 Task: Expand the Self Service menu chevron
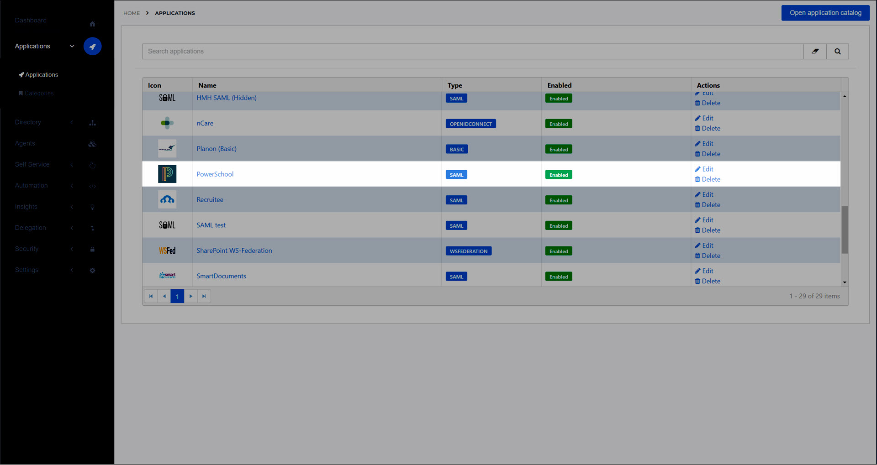72,164
